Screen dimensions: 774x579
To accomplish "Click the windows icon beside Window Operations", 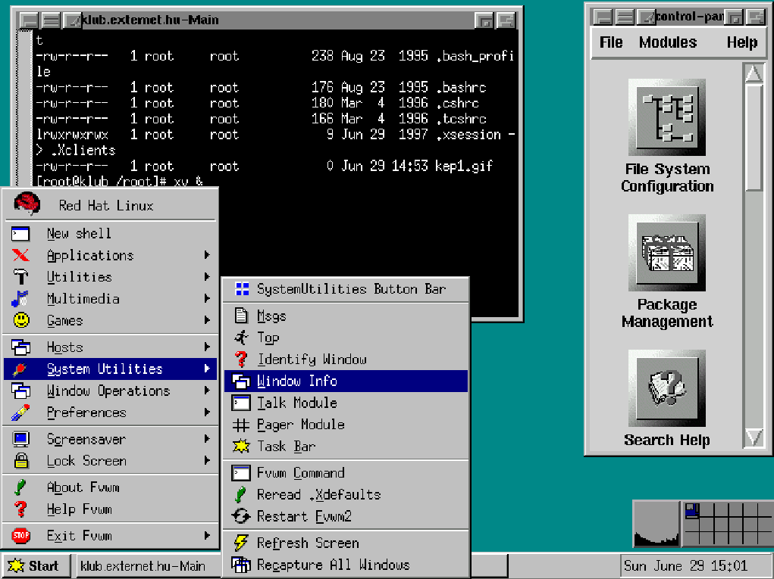I will [20, 391].
